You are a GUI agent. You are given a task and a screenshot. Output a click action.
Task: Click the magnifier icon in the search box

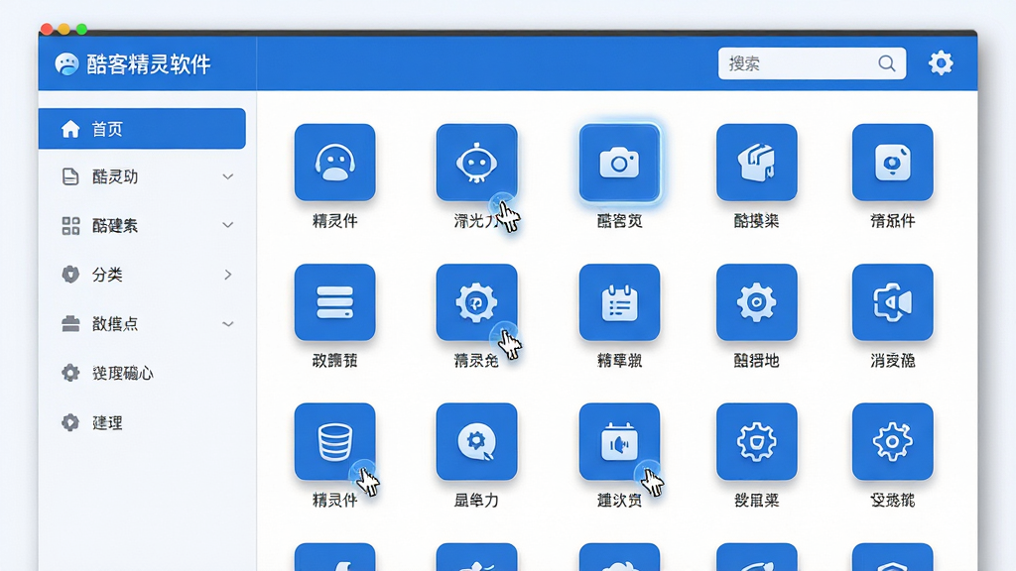(886, 63)
